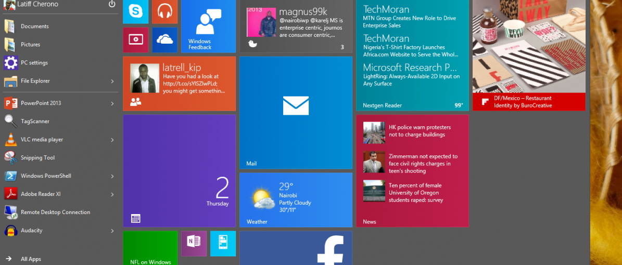The image size is (622, 265).
Task: Open the Mail tile
Action: 296,113
